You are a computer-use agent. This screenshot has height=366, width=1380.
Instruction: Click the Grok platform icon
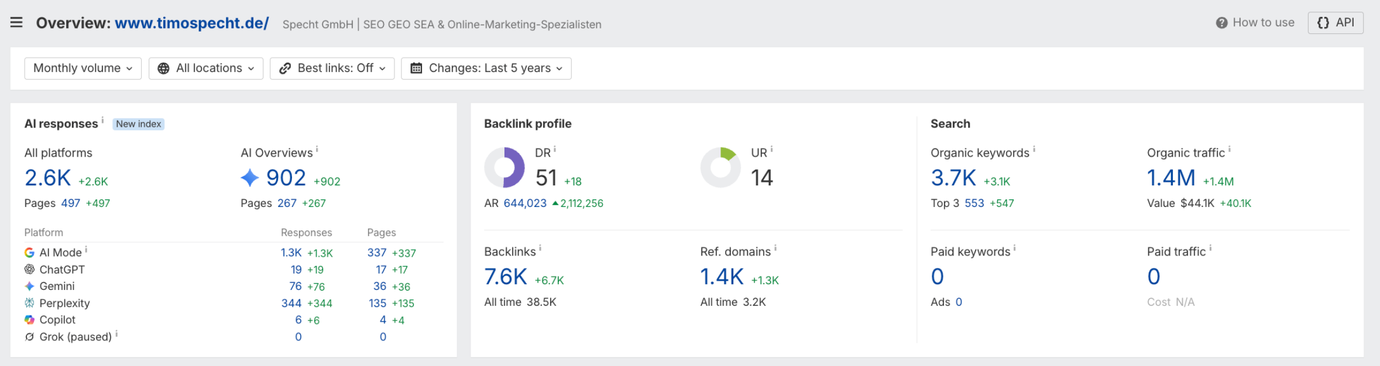pos(29,337)
